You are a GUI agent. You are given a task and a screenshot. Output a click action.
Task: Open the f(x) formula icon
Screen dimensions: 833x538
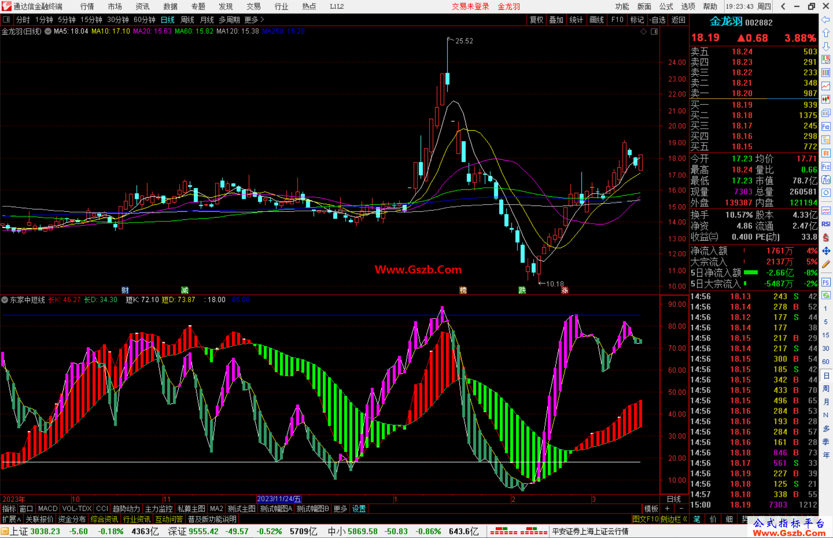point(826,180)
